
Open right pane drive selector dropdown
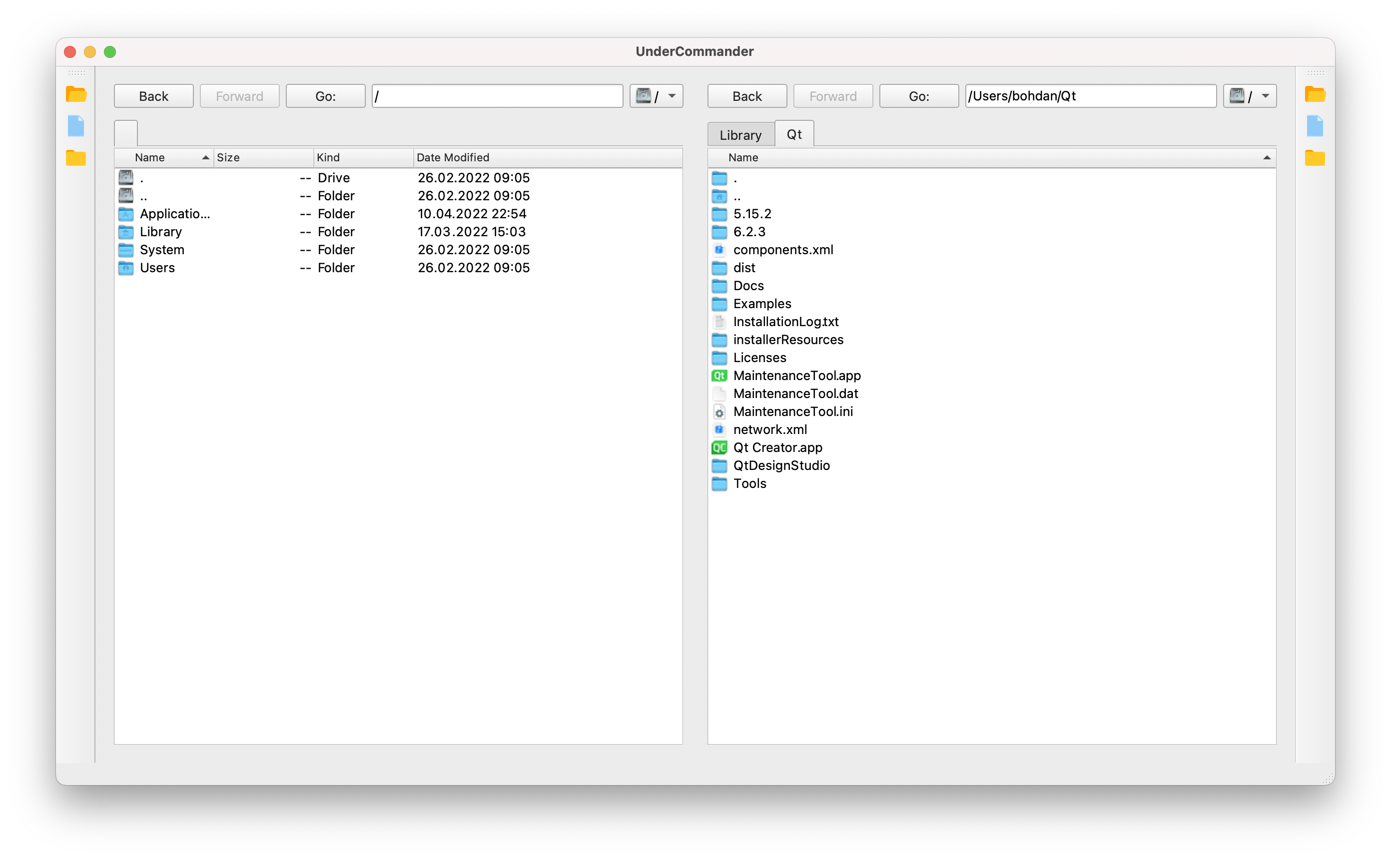1250,96
